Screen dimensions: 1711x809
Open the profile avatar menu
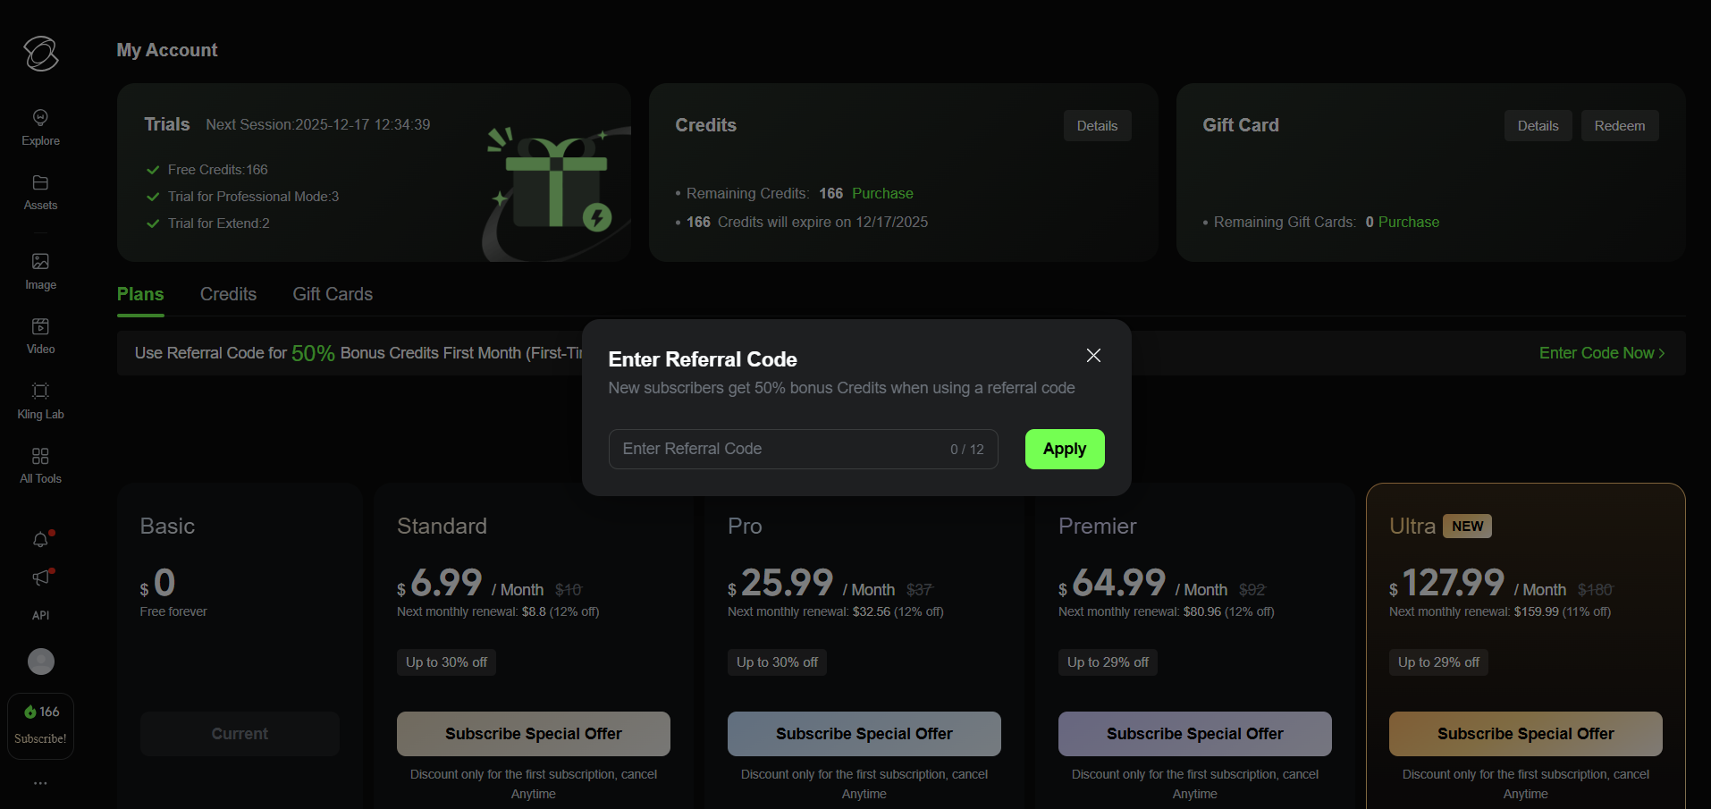40,662
